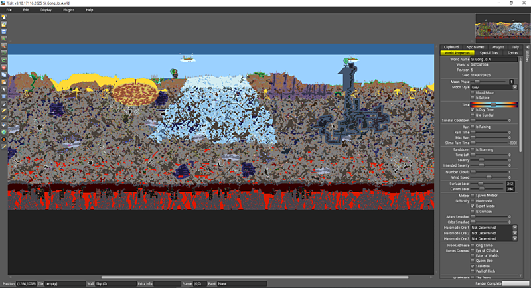Switch to the Special Tiles tab
Screen dimensions: 531x288
489,53
